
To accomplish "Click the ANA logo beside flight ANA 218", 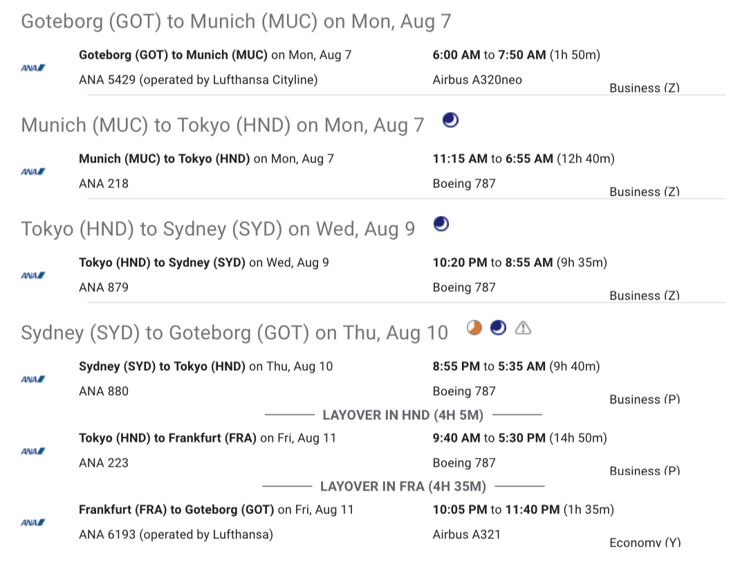I will click(33, 172).
